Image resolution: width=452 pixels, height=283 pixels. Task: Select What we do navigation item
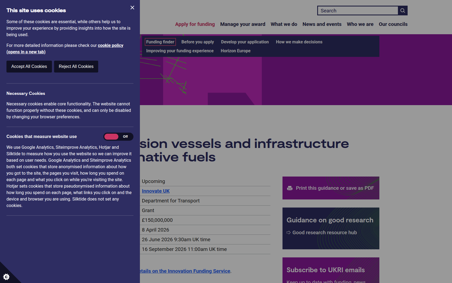tap(284, 24)
